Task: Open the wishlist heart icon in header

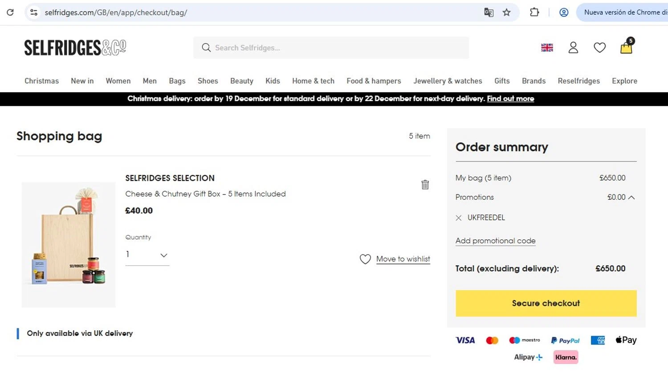Action: 600,48
